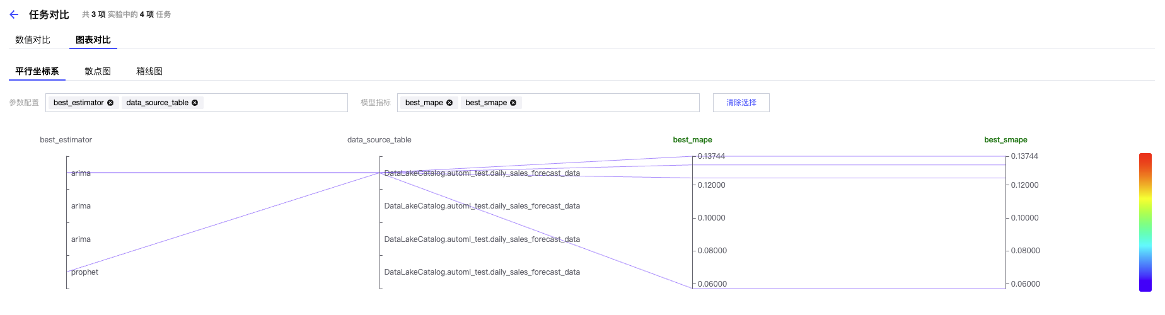Click the best_mape axis title
This screenshot has height=315, width=1165.
pos(692,140)
